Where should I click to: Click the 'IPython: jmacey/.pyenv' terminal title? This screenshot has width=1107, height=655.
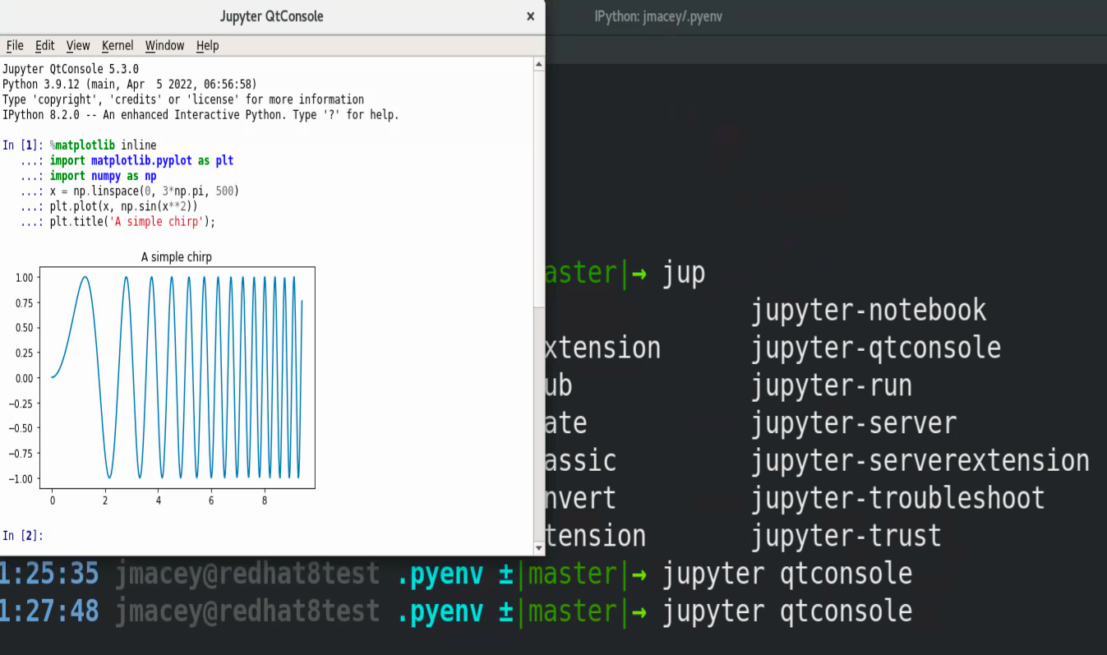point(658,16)
